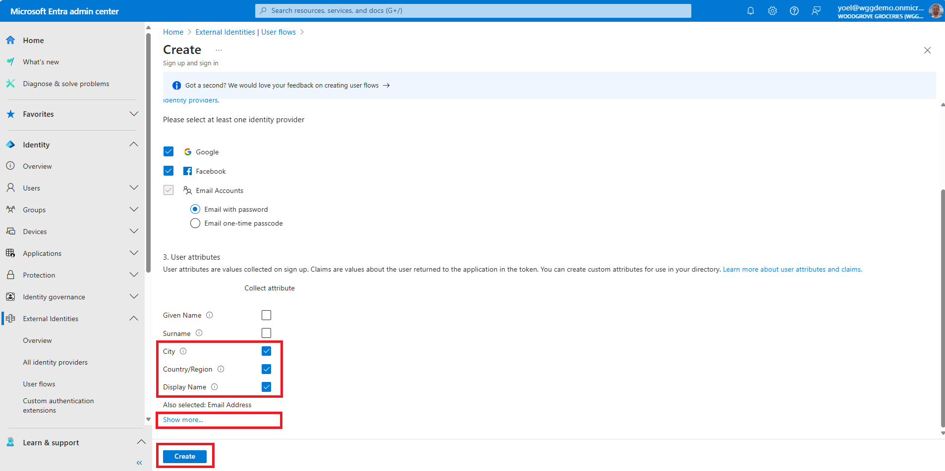945x471 pixels.
Task: Click the search resources input field
Action: point(473,10)
